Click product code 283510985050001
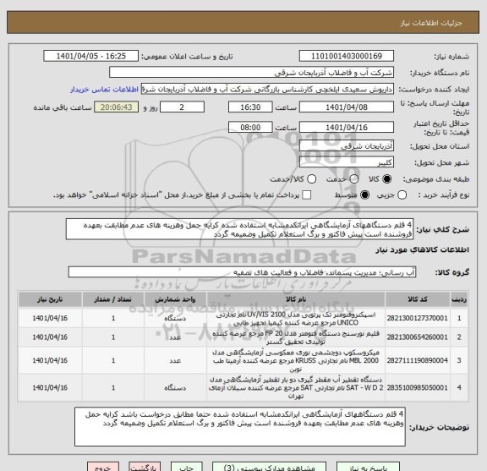Image resolution: width=487 pixels, height=471 pixels. point(417,388)
